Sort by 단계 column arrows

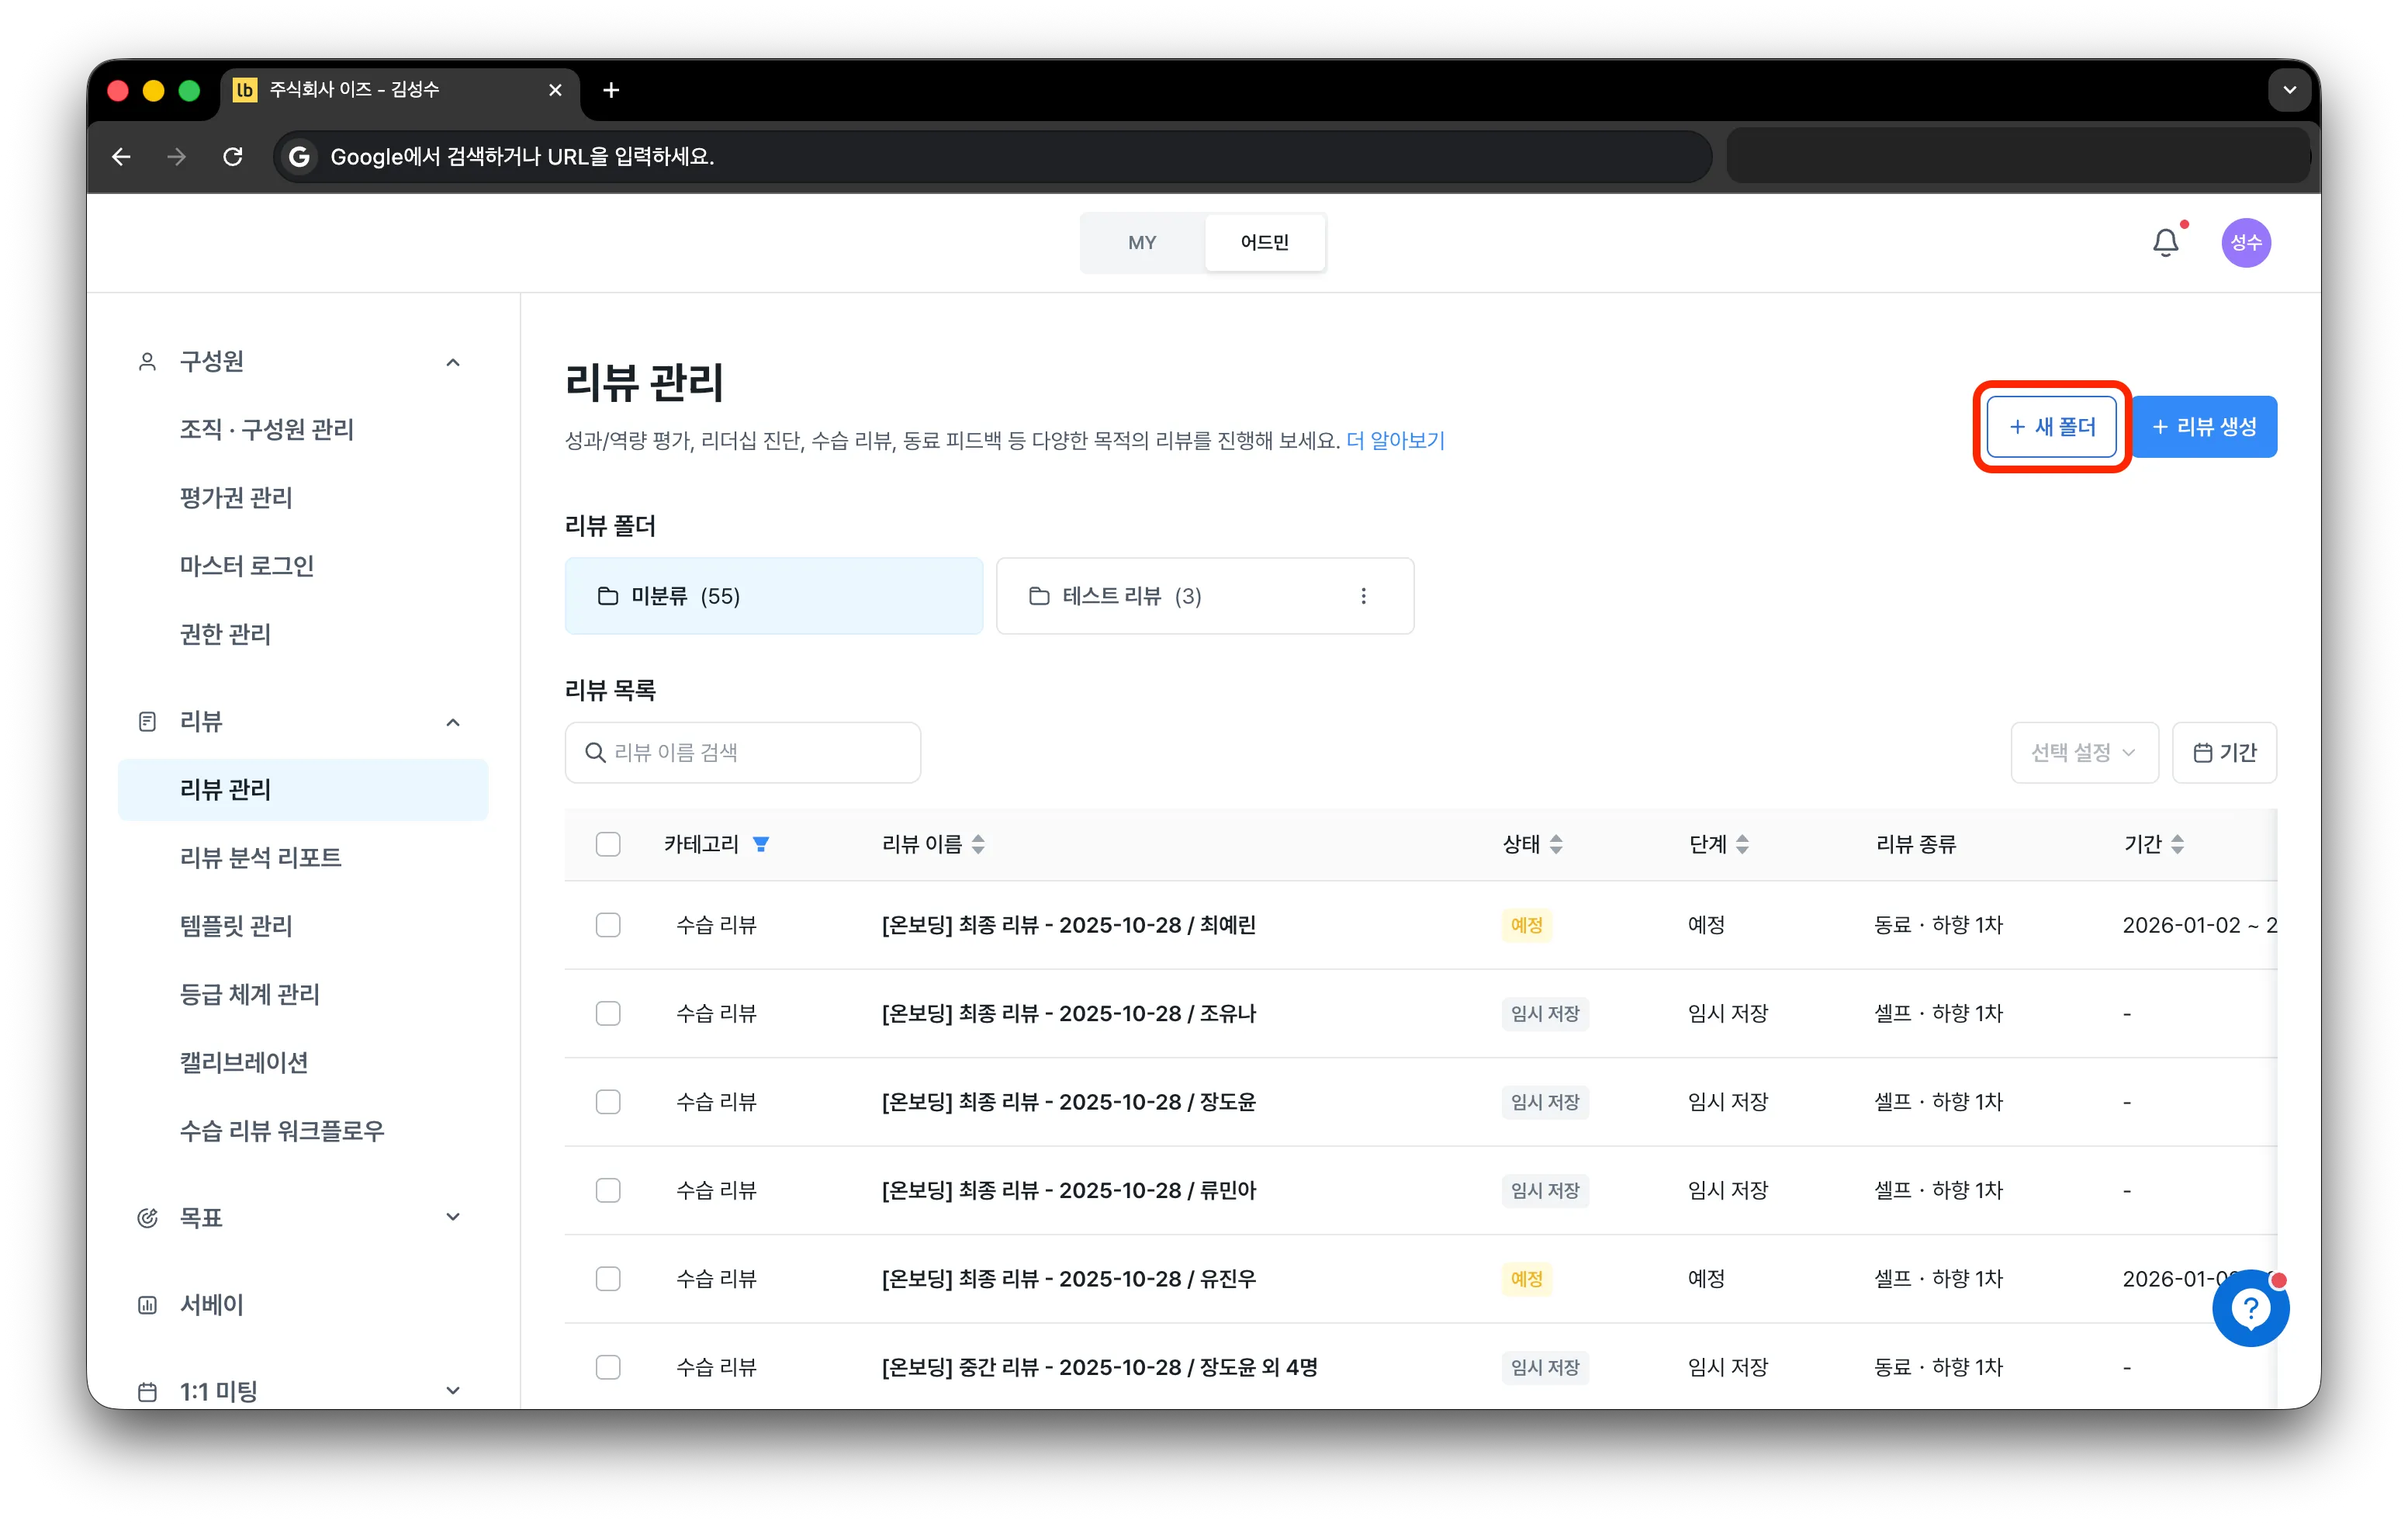pos(1742,844)
